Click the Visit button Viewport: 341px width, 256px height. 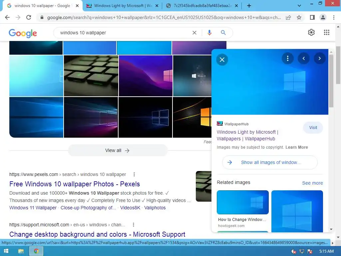click(x=313, y=128)
